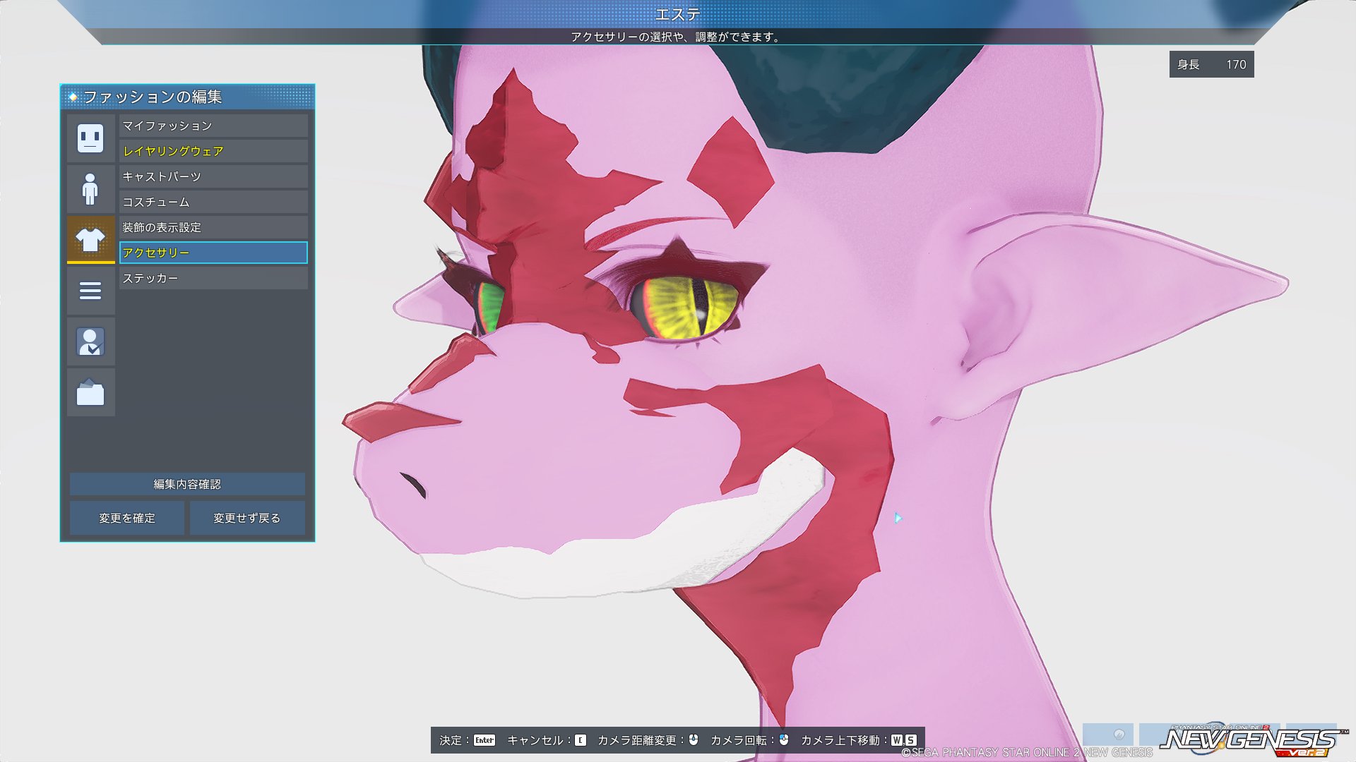1356x762 pixels.
Task: Click the エステ screen title
Action: click(677, 14)
